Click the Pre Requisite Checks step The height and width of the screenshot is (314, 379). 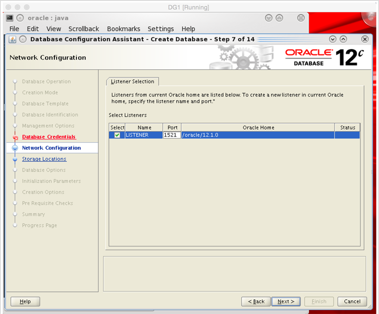[x=47, y=203]
